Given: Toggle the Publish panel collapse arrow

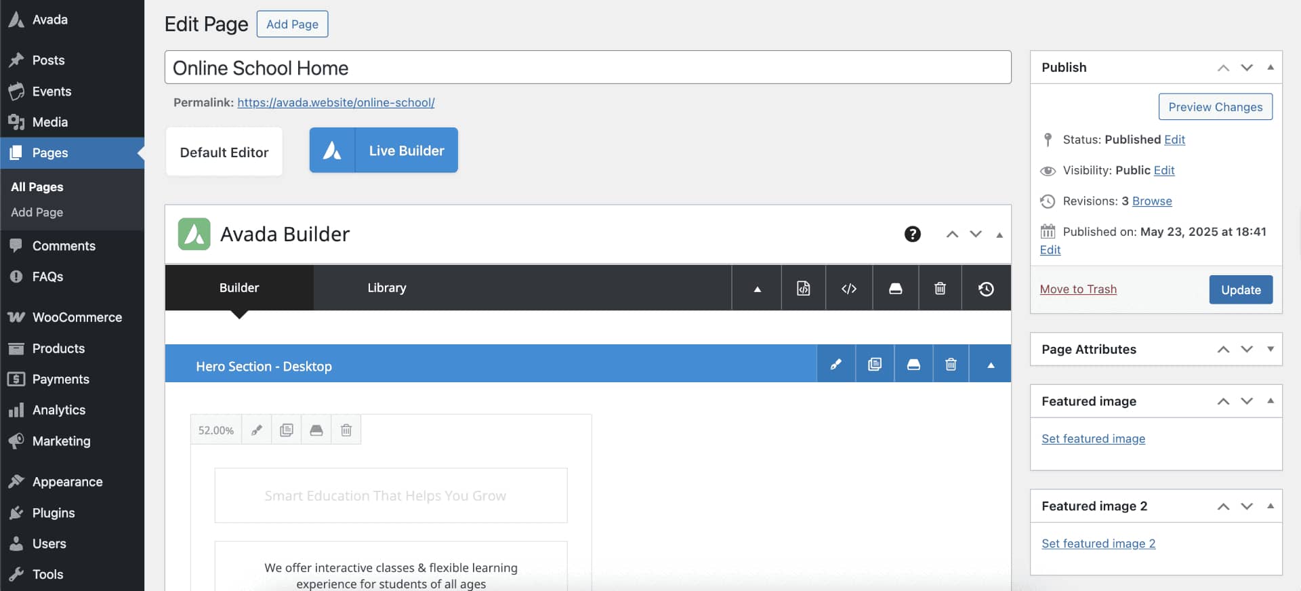Looking at the screenshot, I should click(x=1270, y=67).
